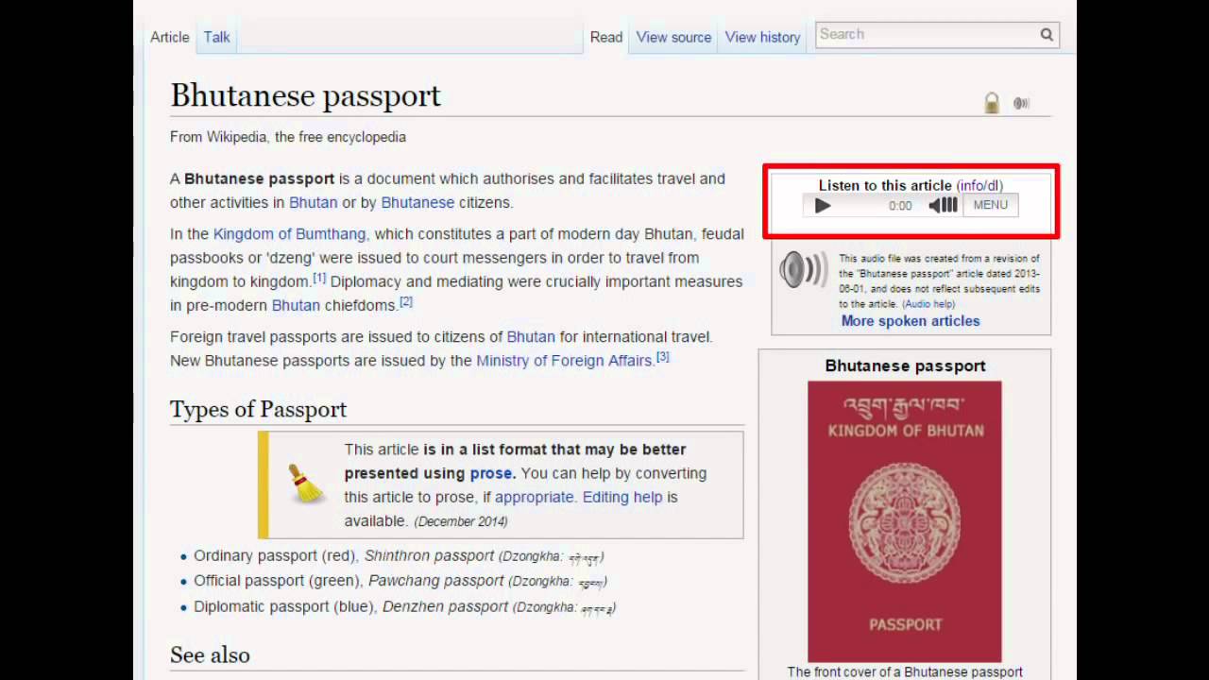Screen dimensions: 1209x680
Task: Click the Bhutanese passport infobox caption title
Action: click(x=905, y=365)
